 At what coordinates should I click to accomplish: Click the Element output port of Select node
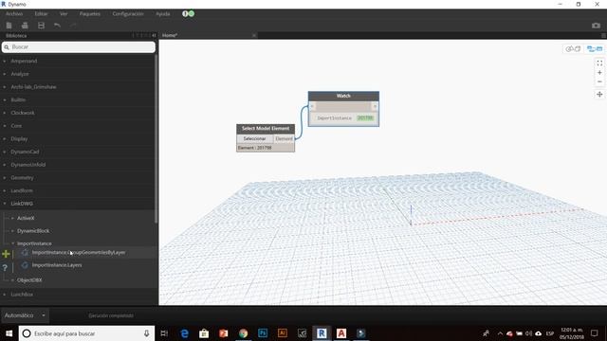tap(284, 139)
